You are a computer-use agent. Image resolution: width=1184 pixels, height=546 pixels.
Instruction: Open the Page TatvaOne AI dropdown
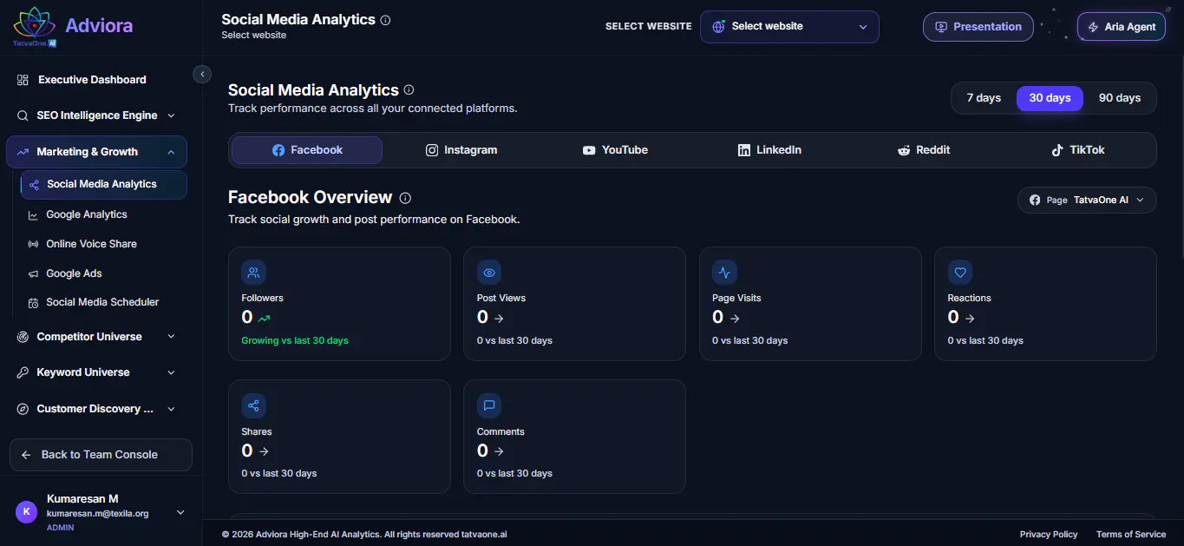[x=1087, y=200]
